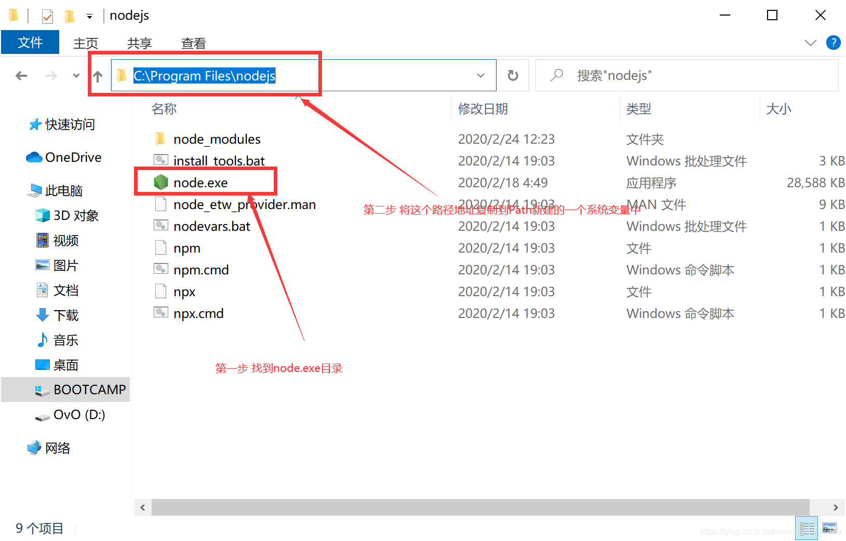Sort by 类型 column header
The image size is (846, 541).
click(x=638, y=108)
